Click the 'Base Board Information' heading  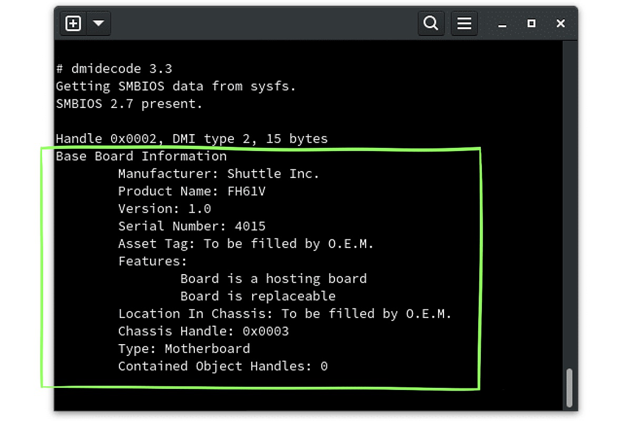pyautogui.click(x=141, y=156)
